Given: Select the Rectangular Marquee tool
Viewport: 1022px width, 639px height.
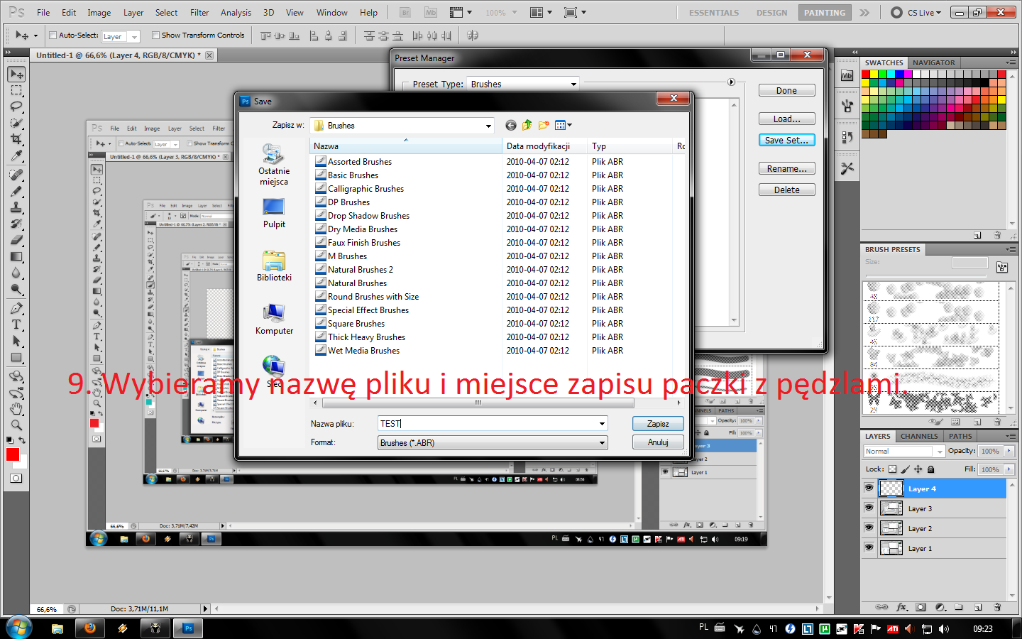Looking at the screenshot, I should pos(16,91).
